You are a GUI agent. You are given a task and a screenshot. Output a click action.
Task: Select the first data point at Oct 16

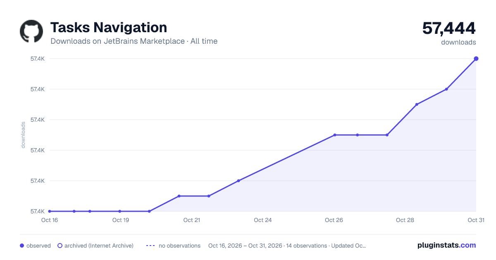[x=50, y=211]
